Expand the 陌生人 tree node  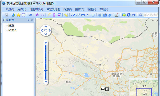tap(13, 30)
